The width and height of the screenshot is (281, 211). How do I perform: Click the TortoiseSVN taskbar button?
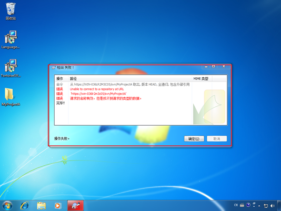point(75,206)
